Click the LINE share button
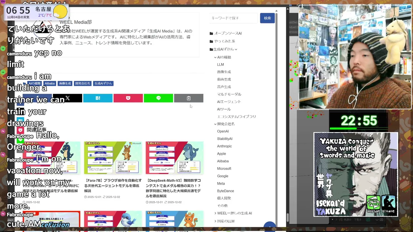The image size is (413, 232). [158, 98]
